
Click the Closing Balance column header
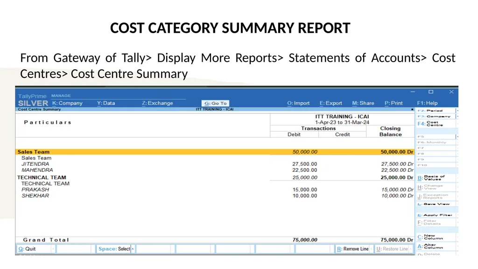(x=390, y=131)
